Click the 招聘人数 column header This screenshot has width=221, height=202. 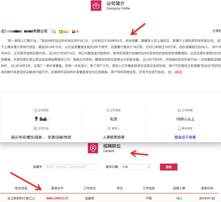[179, 188]
